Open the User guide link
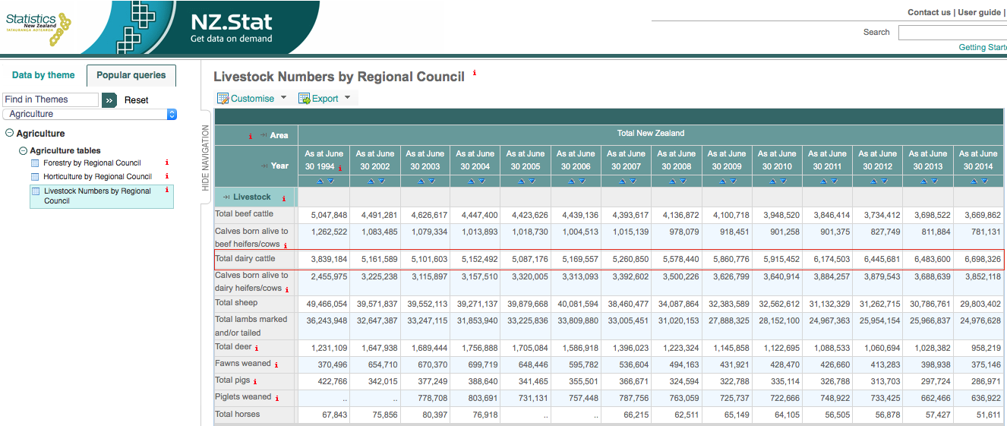Viewport: 1007px width, 426px height. [980, 12]
